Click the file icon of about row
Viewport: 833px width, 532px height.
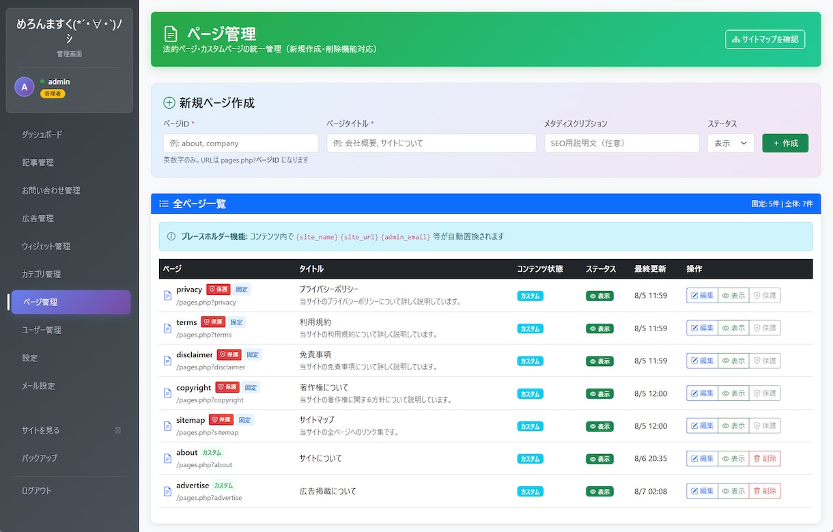(167, 458)
